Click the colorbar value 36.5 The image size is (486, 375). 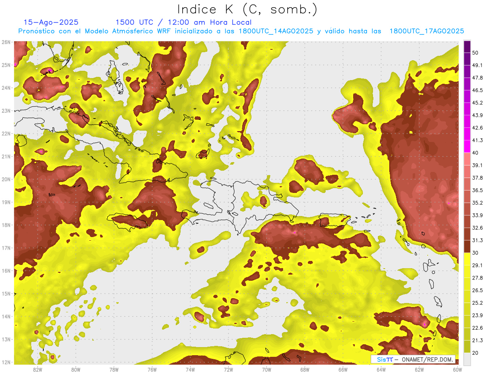pyautogui.click(x=477, y=190)
